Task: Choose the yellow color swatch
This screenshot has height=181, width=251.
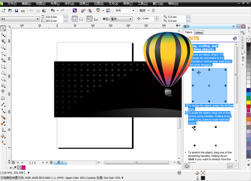Action: 249,102
